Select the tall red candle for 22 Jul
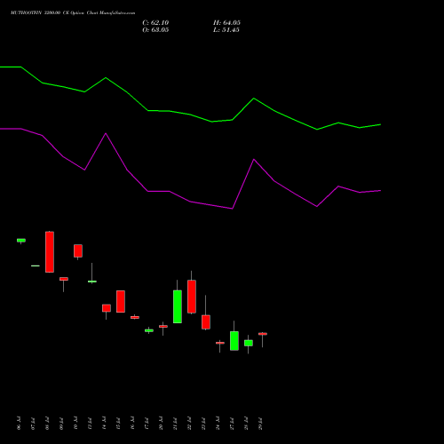 pos(192,297)
